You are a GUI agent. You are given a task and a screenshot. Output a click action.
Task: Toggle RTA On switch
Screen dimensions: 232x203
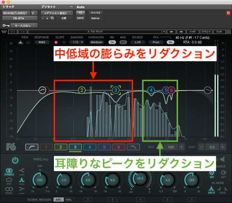tap(171, 42)
